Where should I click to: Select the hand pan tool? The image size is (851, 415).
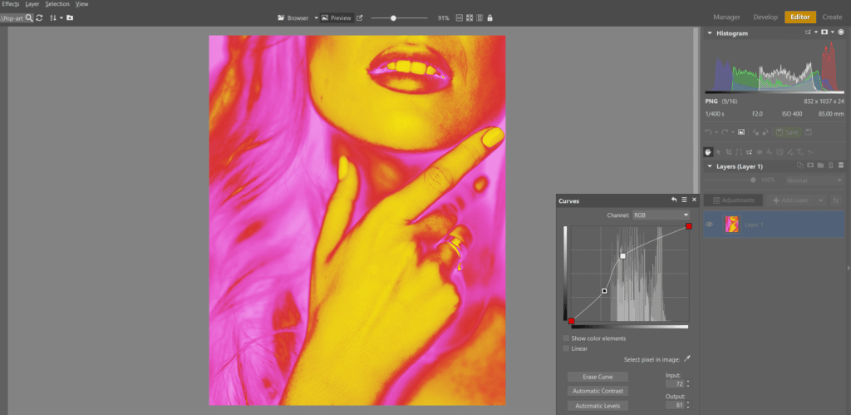click(708, 152)
